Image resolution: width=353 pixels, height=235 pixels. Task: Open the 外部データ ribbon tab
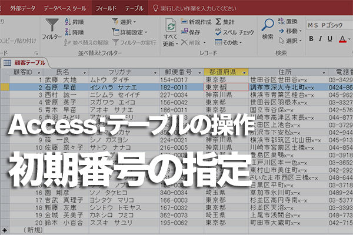(x=22, y=8)
